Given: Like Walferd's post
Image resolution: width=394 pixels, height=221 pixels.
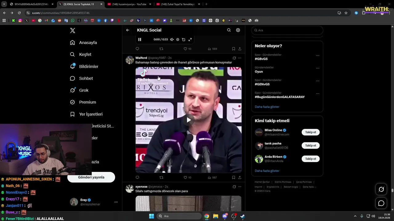Looking at the screenshot, I should [187, 177].
